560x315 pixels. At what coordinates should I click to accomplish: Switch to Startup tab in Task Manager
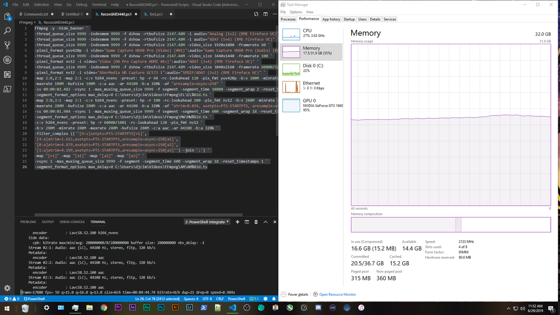pos(349,19)
